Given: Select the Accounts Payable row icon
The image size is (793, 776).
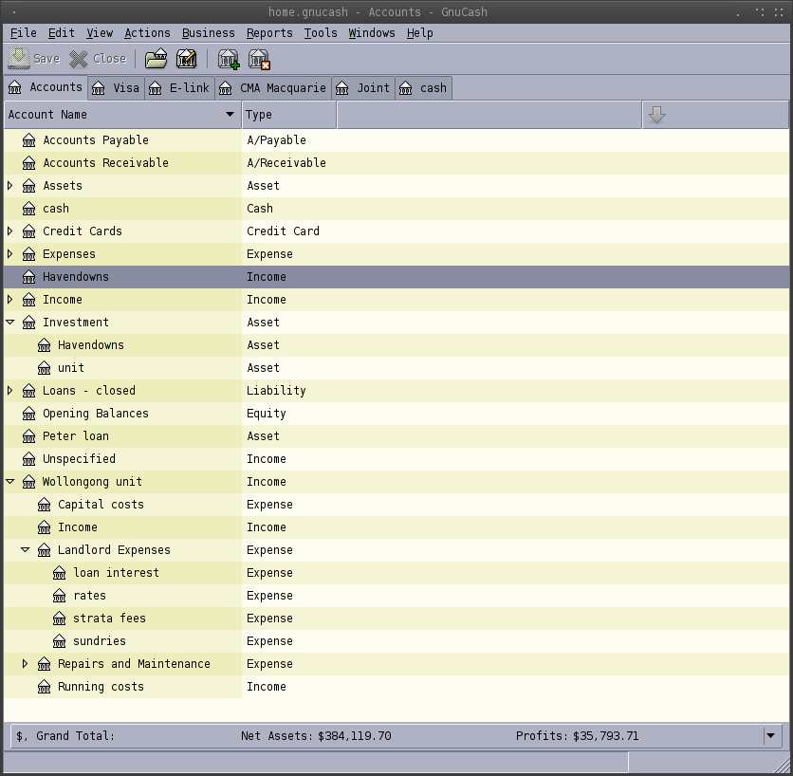Looking at the screenshot, I should pyautogui.click(x=29, y=140).
